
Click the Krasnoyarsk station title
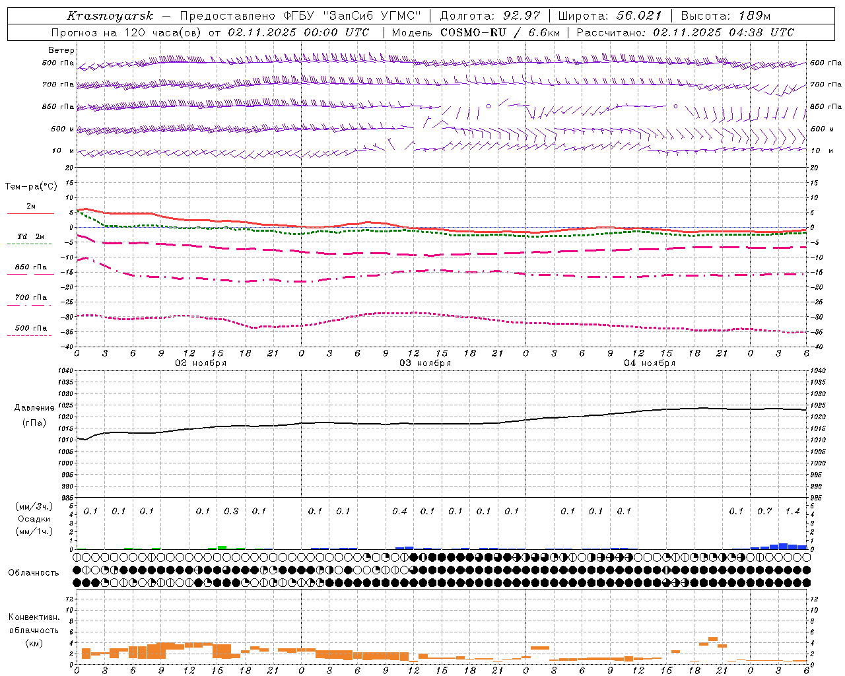coord(110,16)
